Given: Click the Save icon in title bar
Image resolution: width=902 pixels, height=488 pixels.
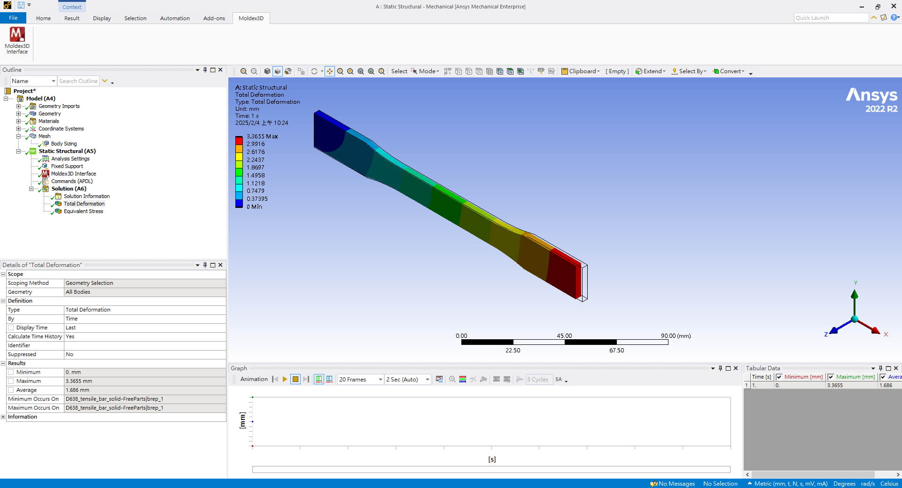Looking at the screenshot, I should click(x=21, y=5).
